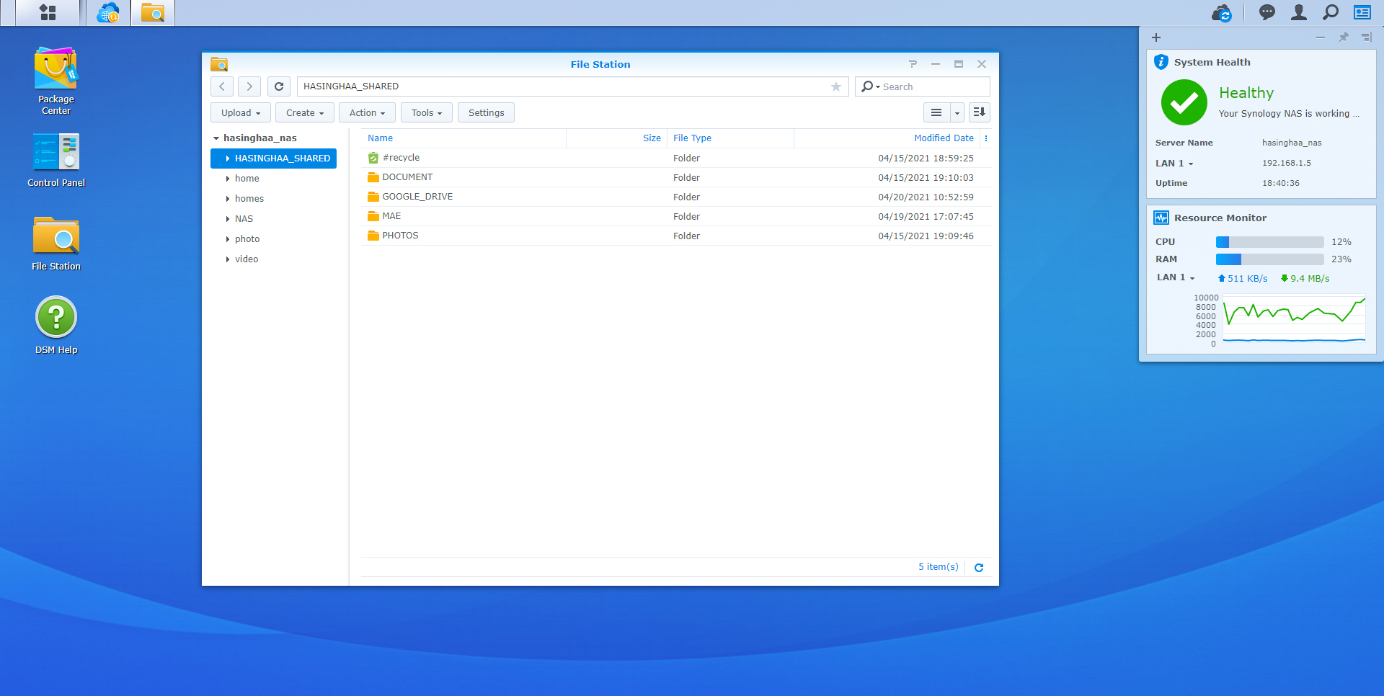
Task: Click the Settings button
Action: [x=486, y=112]
